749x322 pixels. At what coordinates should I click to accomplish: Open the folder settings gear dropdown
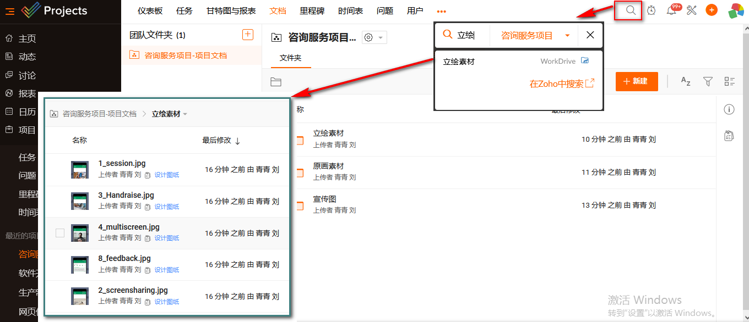tap(374, 37)
